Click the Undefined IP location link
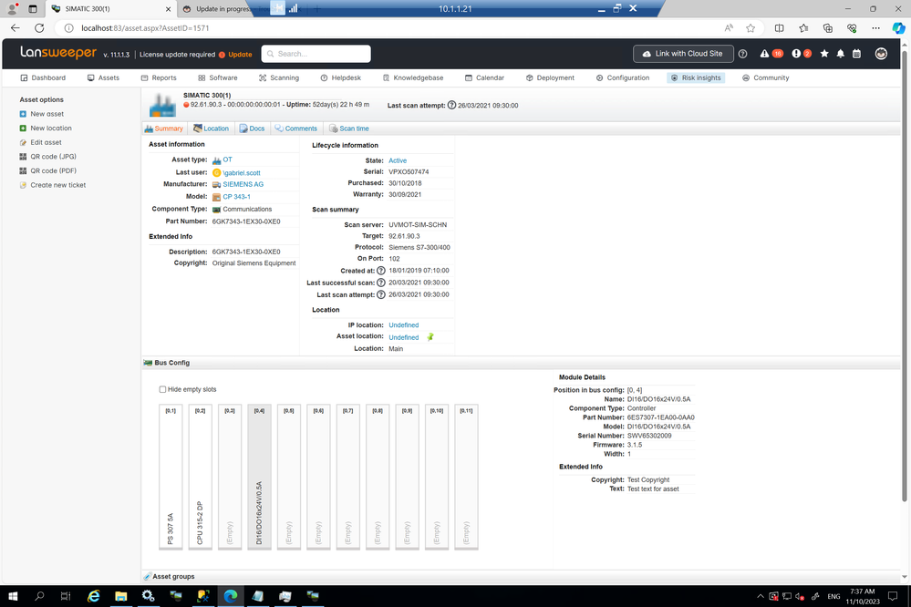Image resolution: width=911 pixels, height=607 pixels. point(403,325)
